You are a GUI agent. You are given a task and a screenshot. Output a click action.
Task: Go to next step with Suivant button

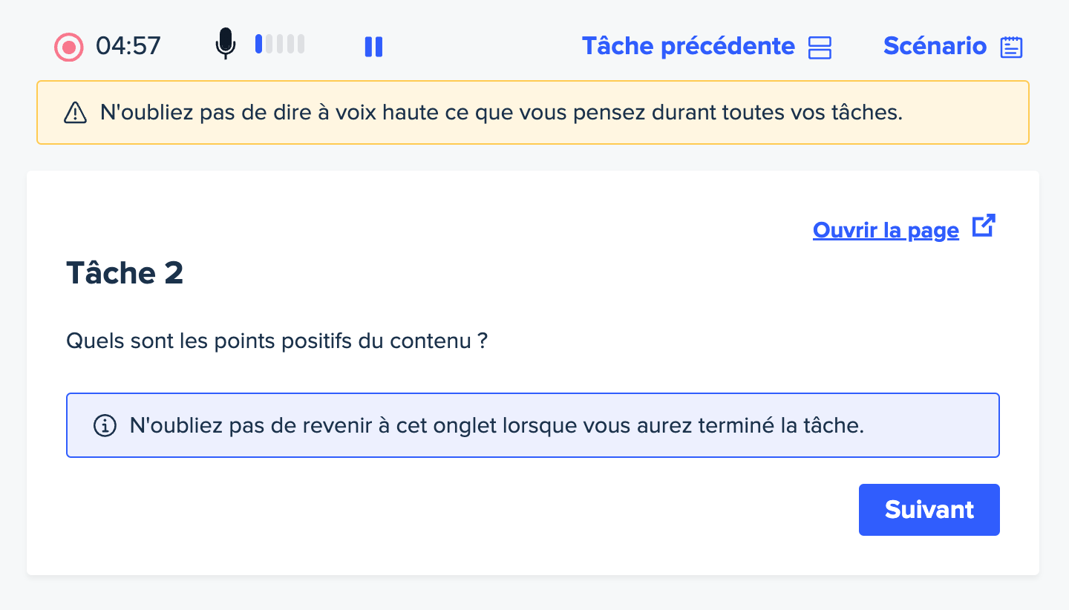coord(929,510)
